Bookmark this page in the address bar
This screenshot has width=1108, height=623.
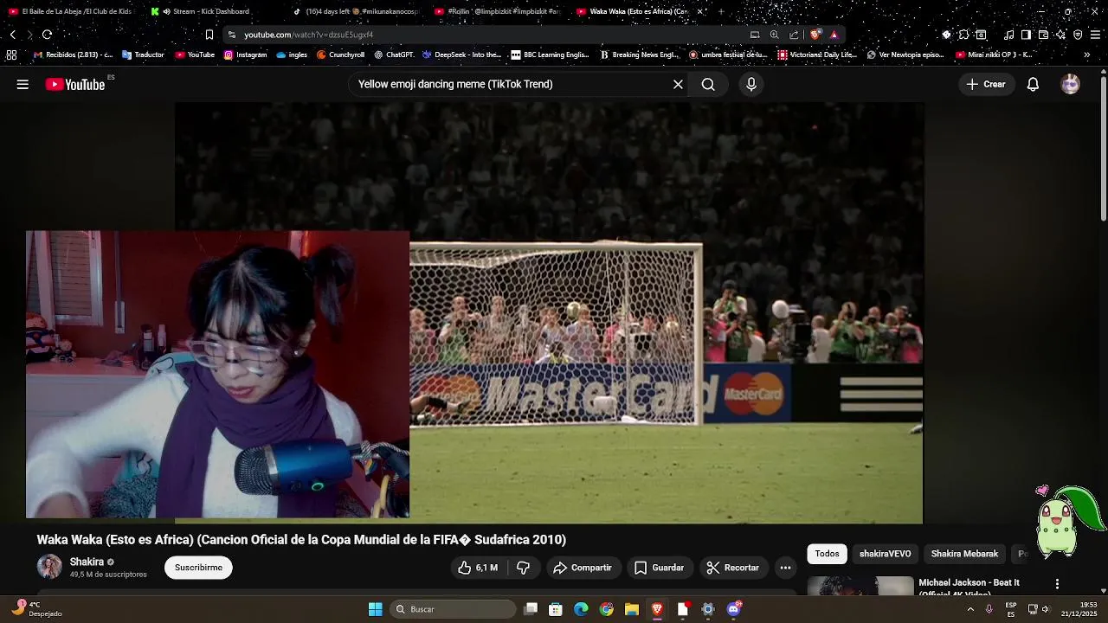click(x=209, y=35)
